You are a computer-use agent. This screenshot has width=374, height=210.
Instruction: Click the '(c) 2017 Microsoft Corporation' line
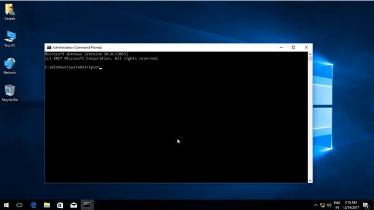click(x=102, y=58)
